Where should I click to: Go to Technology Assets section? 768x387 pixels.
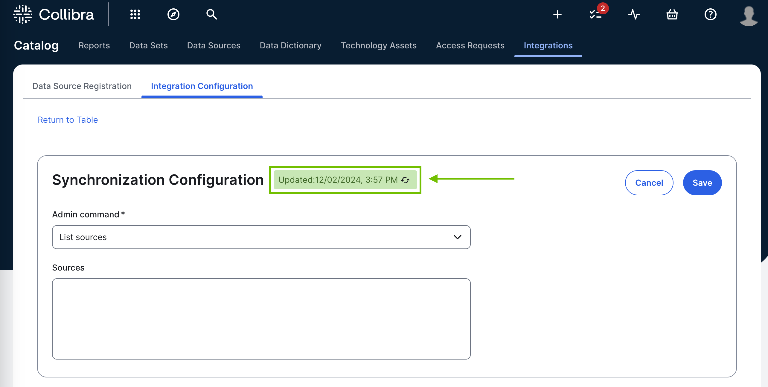[x=379, y=45]
